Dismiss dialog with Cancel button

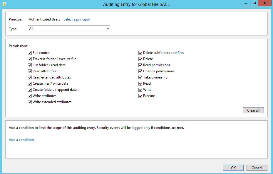pos(257,168)
